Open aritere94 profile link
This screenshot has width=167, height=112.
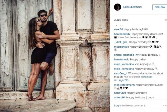[120, 98]
